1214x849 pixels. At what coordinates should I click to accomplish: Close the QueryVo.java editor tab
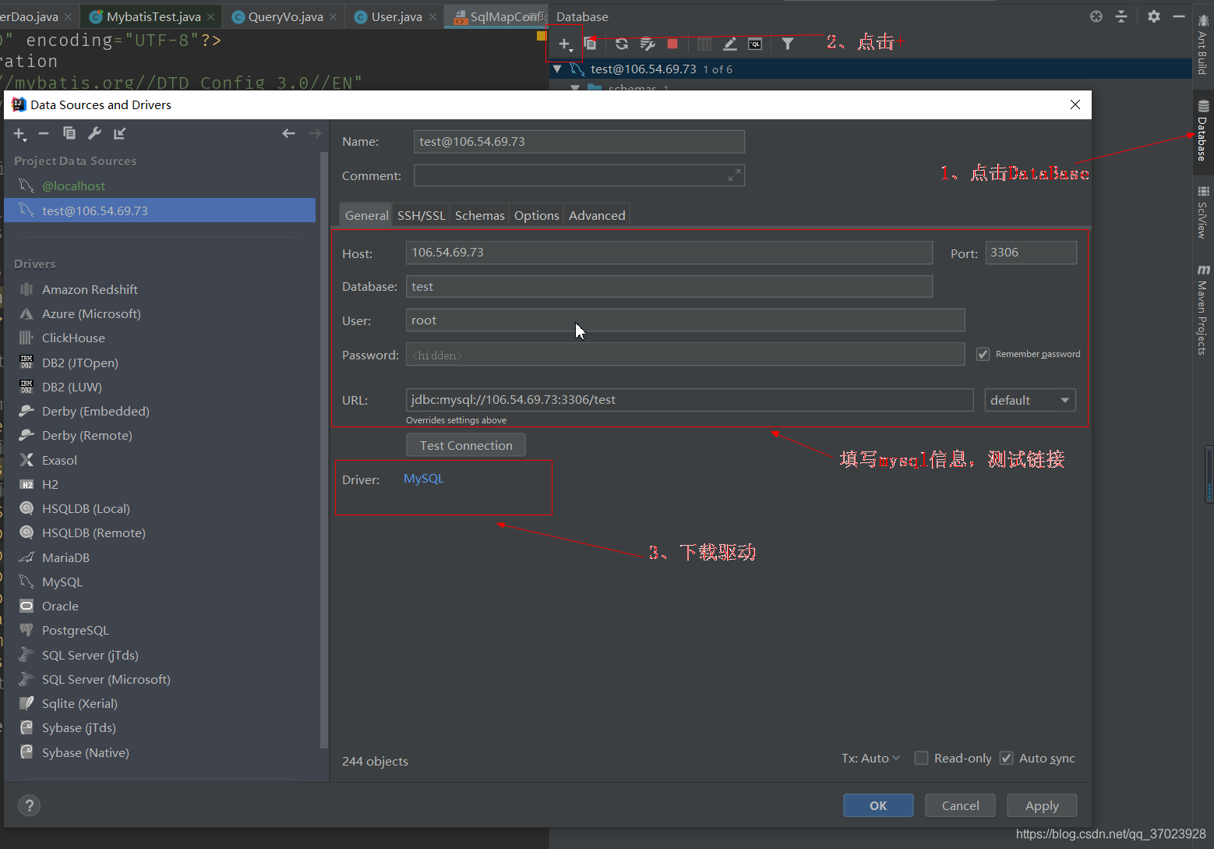coord(333,16)
